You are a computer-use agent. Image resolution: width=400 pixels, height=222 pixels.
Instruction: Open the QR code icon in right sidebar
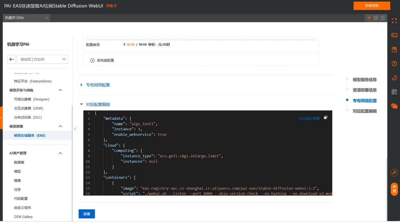[394, 92]
